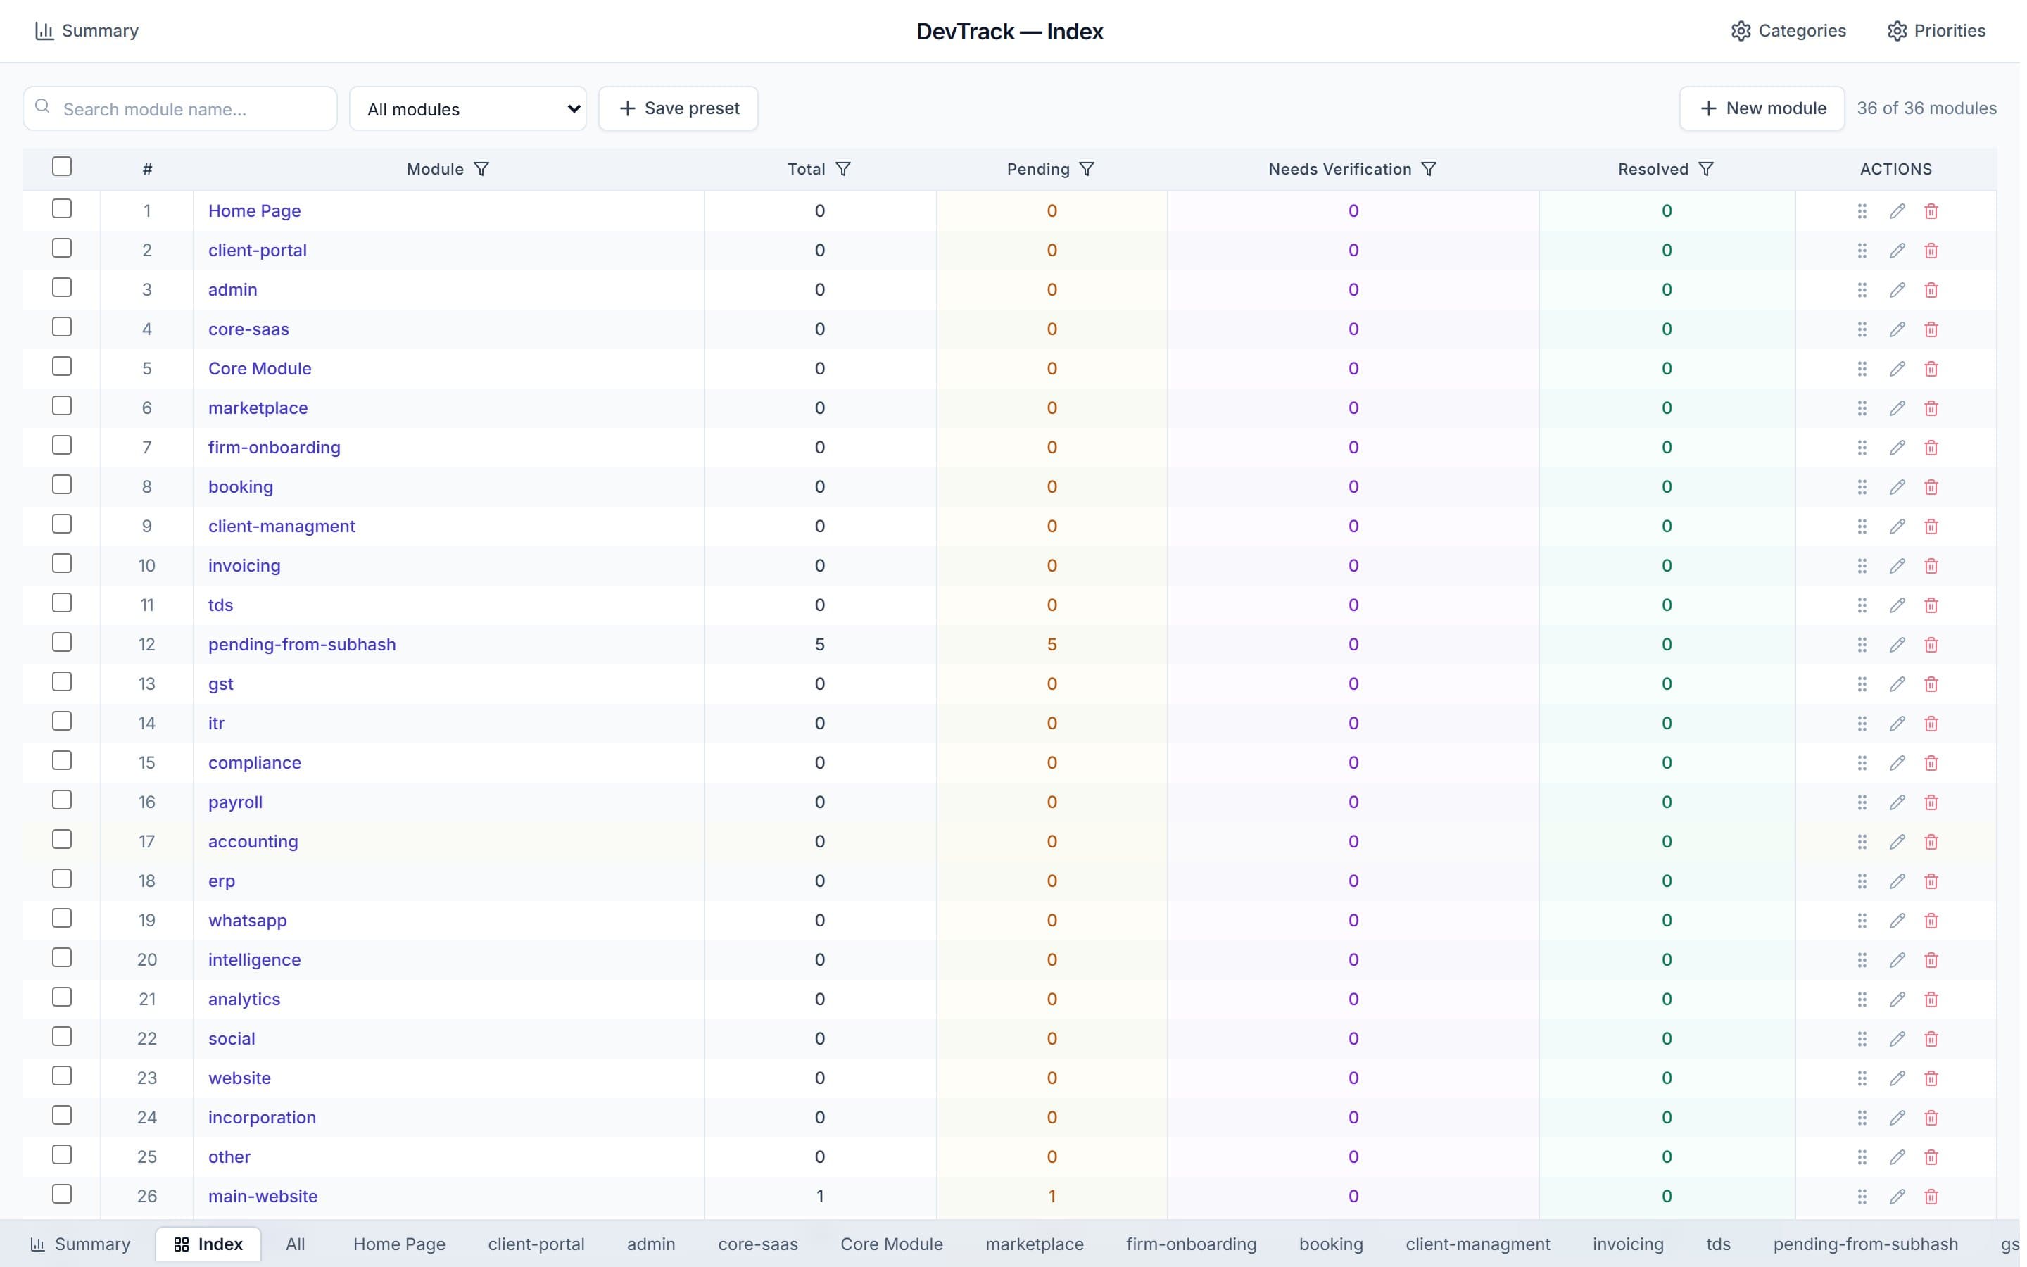Screen dimensions: 2027x1267
Task: Delete the core-saas module
Action: [x=1931, y=329]
